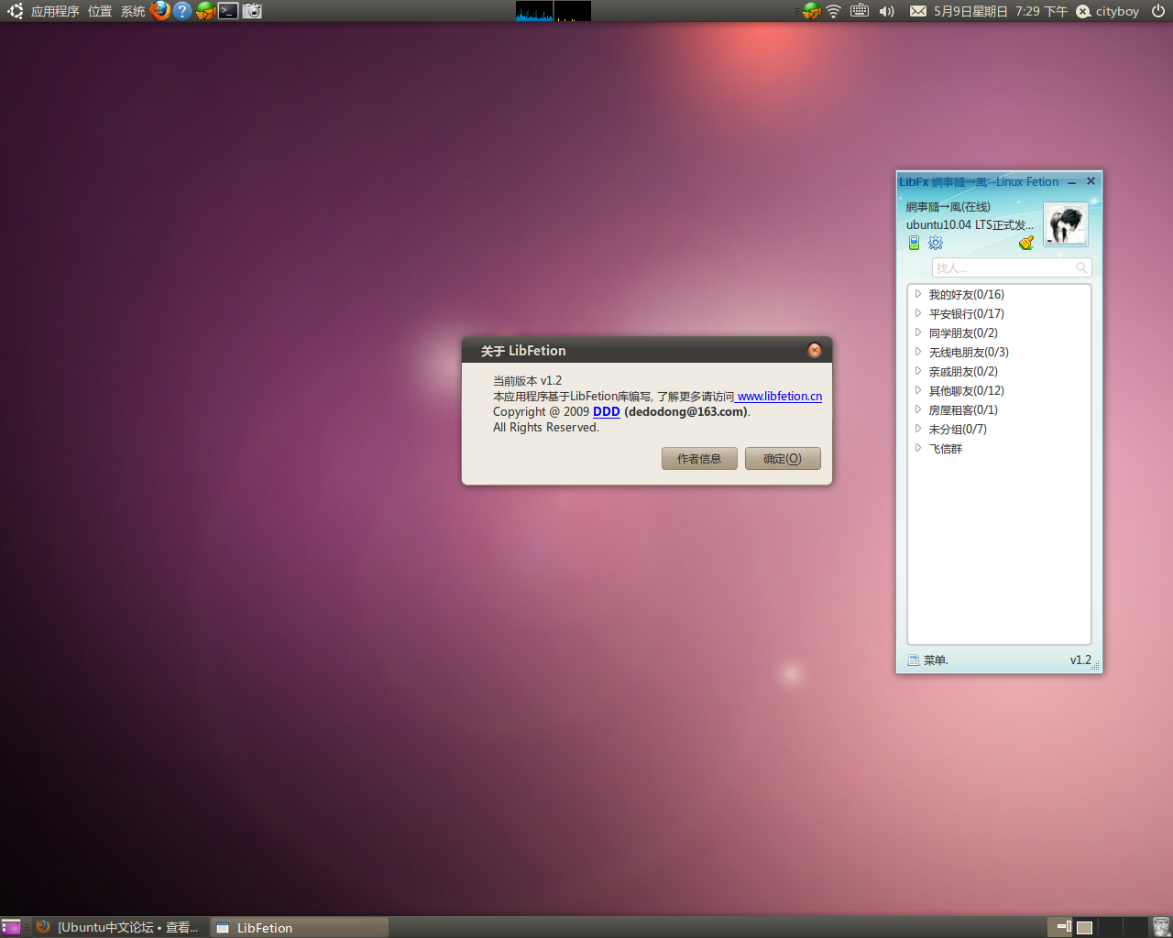Open the screenshot camera launcher in the panel
This screenshot has height=938, width=1173.
click(x=252, y=11)
